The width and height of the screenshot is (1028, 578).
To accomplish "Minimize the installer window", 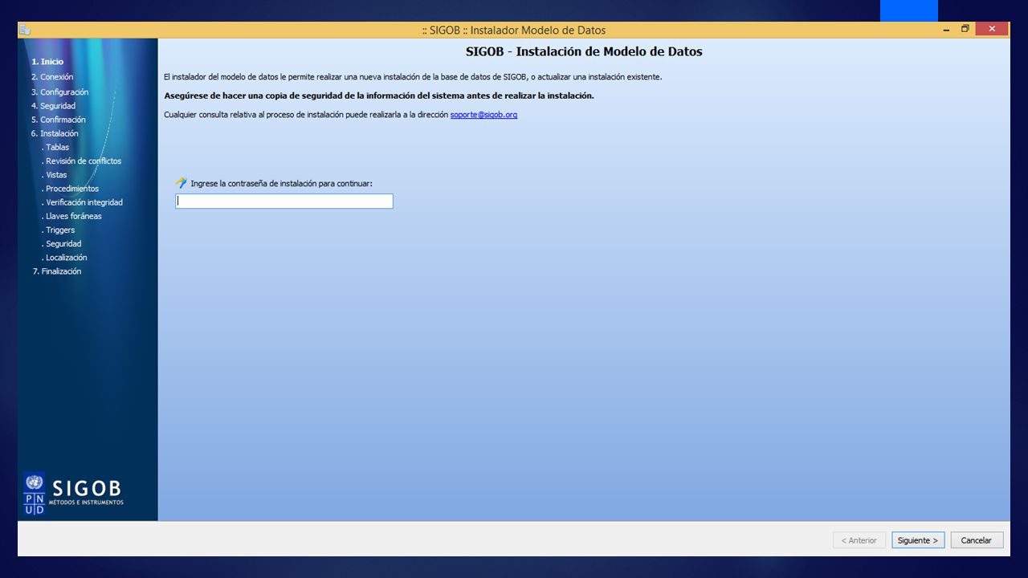I will pyautogui.click(x=947, y=30).
